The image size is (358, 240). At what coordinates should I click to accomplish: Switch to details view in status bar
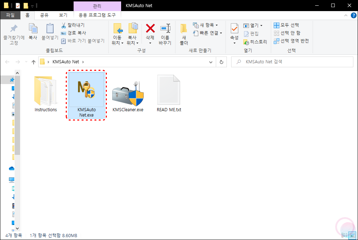click(x=344, y=235)
